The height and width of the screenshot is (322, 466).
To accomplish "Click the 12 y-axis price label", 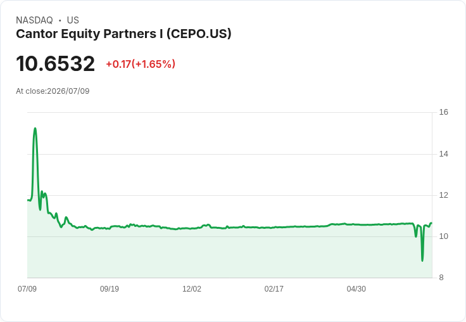I will [443, 195].
